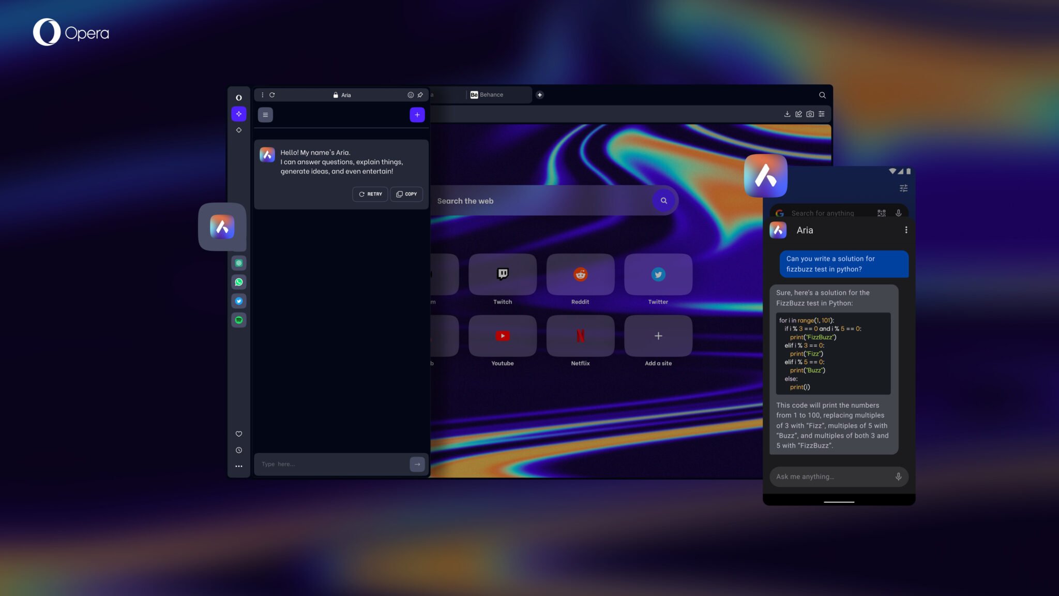Click the new tab plus button in toolbar
The width and height of the screenshot is (1059, 596).
point(540,95)
